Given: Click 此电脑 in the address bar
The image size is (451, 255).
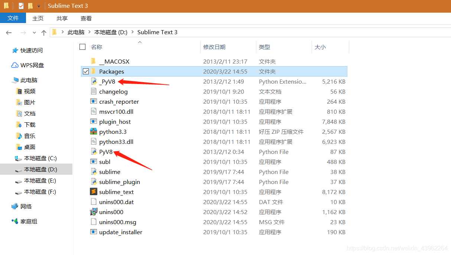Looking at the screenshot, I should (76, 32).
